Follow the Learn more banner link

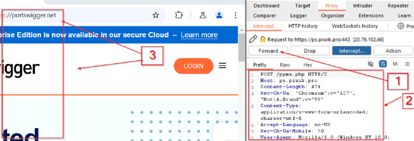[199, 35]
